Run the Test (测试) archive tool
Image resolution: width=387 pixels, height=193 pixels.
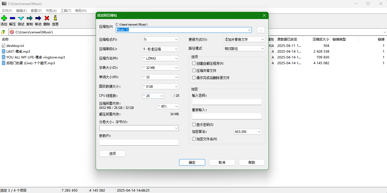click(x=21, y=20)
